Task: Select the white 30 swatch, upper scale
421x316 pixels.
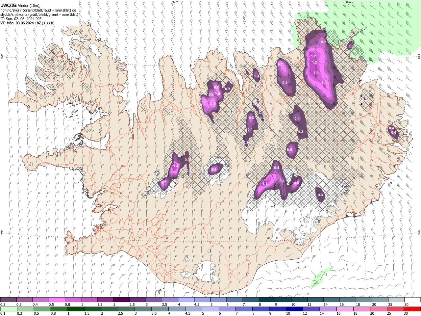Action: pyautogui.click(x=412, y=300)
